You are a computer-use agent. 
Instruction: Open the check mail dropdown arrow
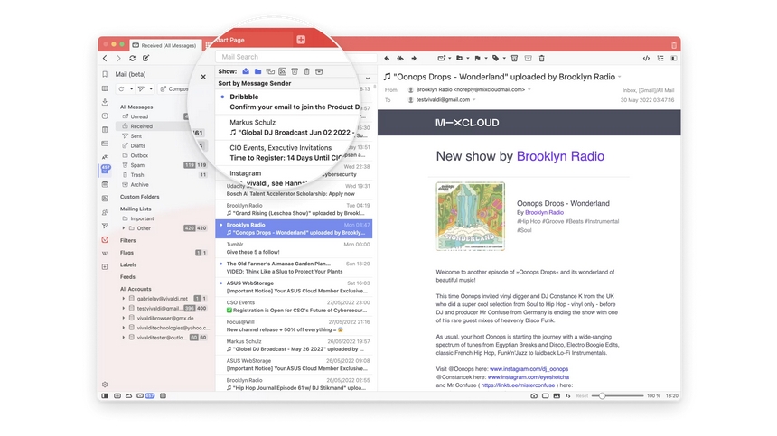[x=131, y=89]
